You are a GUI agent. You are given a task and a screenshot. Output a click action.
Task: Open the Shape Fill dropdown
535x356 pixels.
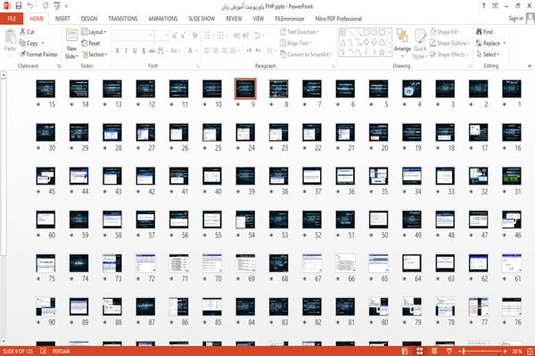click(x=445, y=32)
